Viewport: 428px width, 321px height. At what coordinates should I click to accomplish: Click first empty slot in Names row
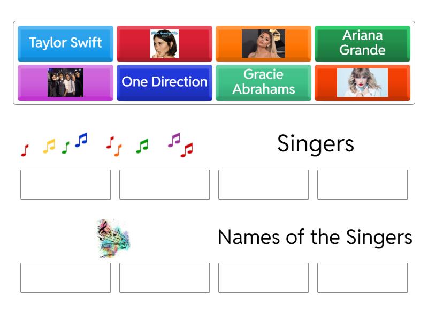65,278
